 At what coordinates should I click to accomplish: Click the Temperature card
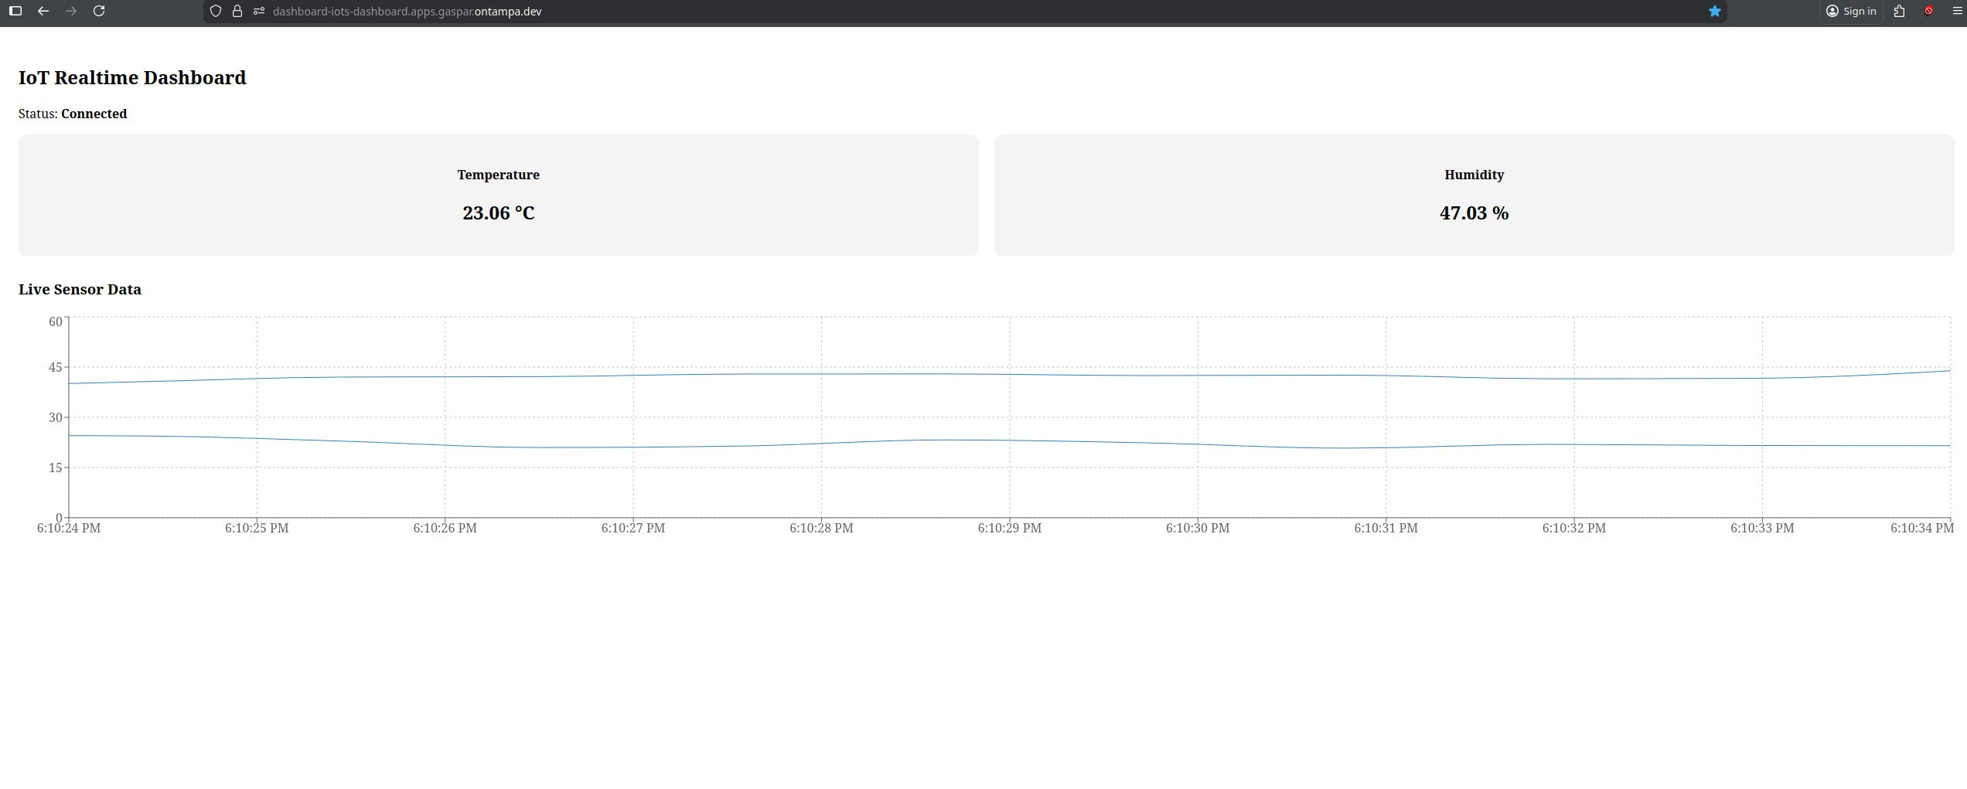pyautogui.click(x=498, y=195)
